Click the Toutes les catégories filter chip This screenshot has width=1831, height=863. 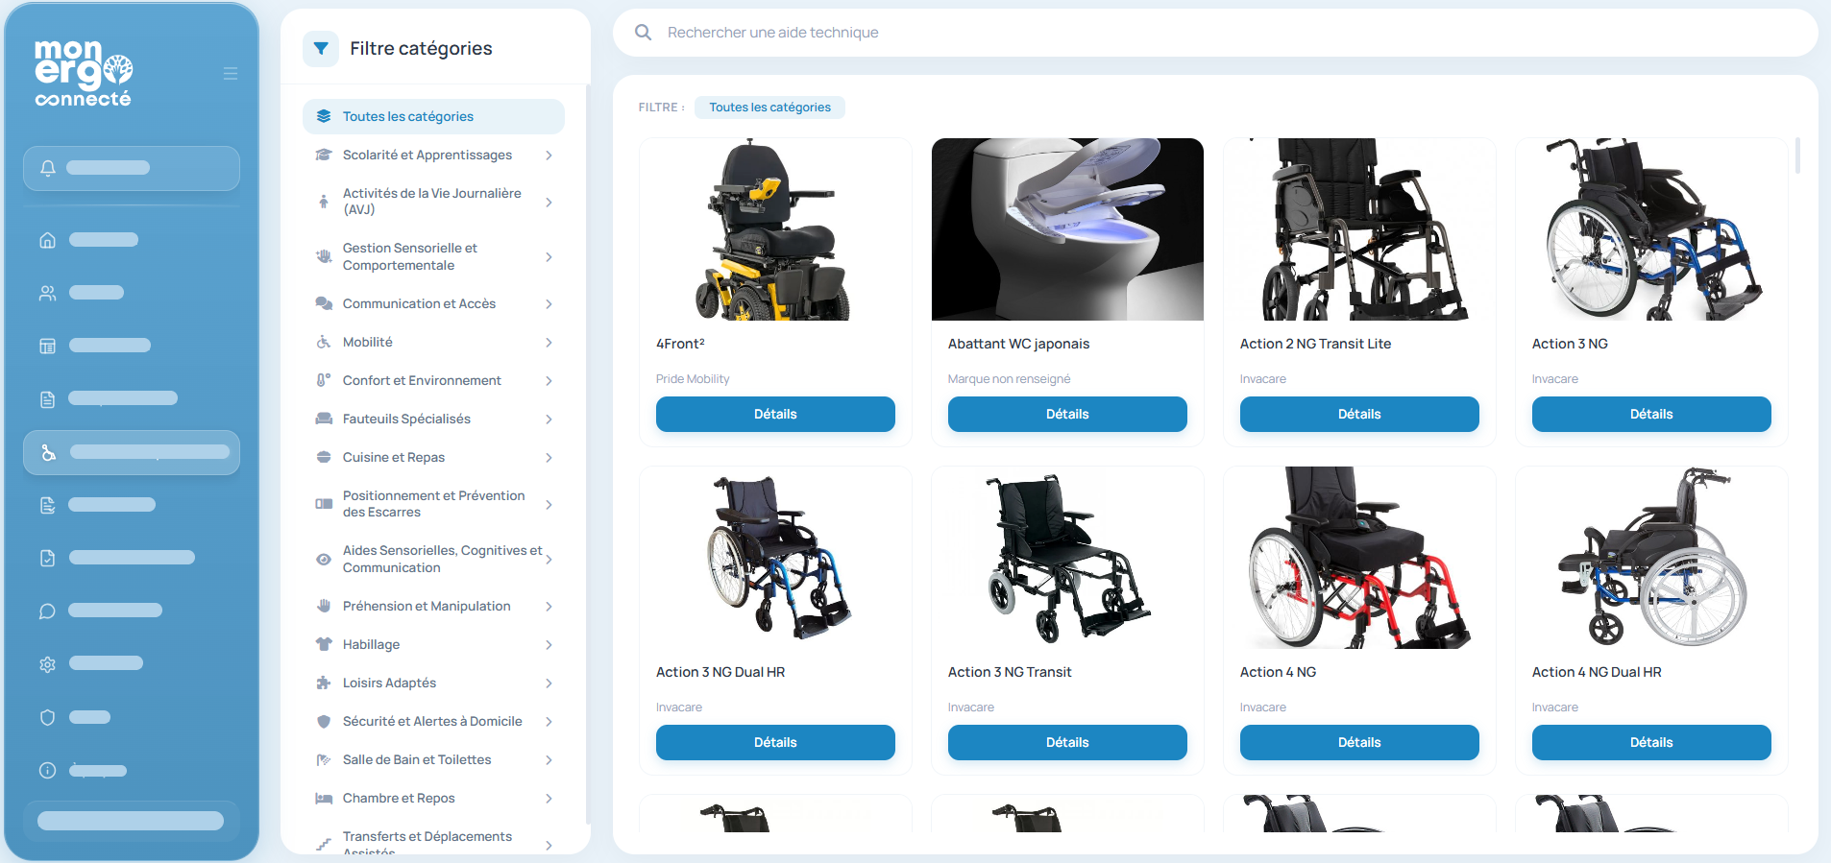pos(769,108)
